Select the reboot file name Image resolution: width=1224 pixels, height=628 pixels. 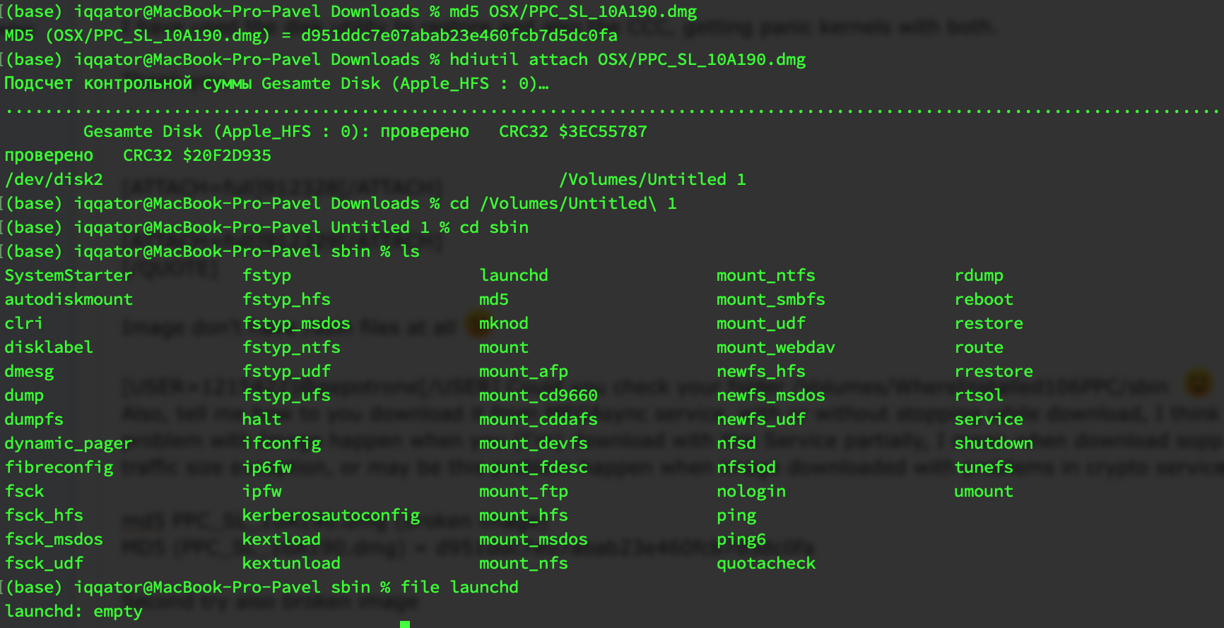983,299
